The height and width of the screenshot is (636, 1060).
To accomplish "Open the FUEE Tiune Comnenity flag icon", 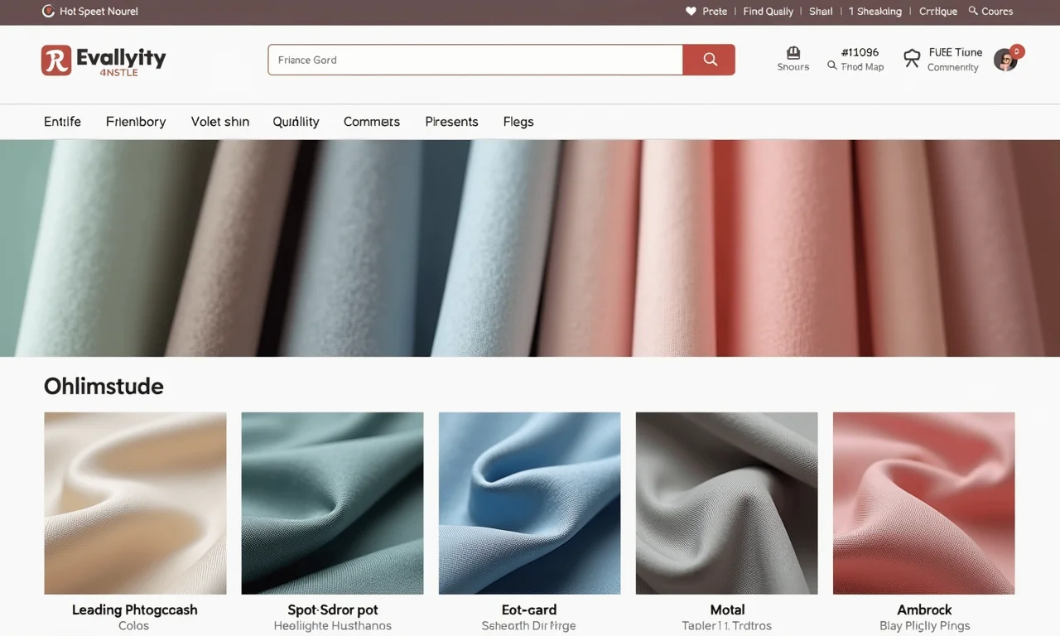I will pyautogui.click(x=912, y=58).
